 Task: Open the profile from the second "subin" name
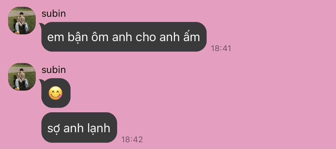coord(54,70)
